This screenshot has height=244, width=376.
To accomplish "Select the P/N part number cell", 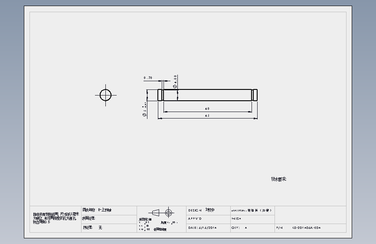I will coord(311,228).
